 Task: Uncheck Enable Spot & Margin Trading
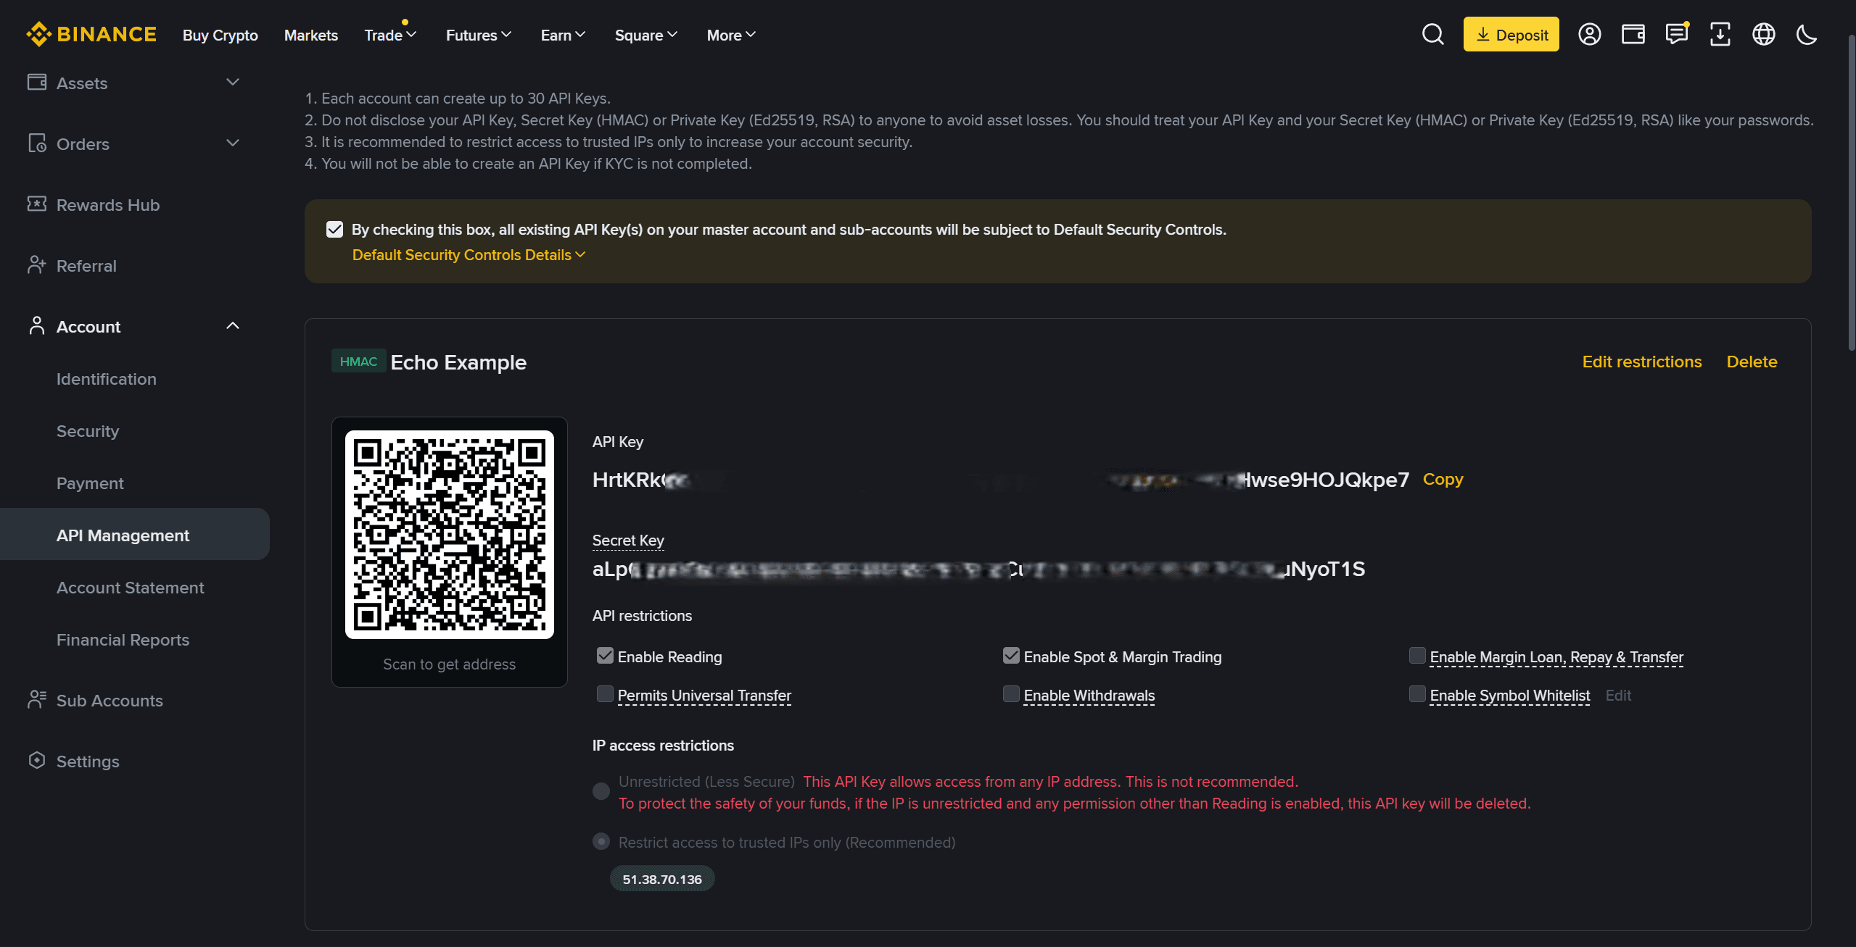pyautogui.click(x=1011, y=656)
